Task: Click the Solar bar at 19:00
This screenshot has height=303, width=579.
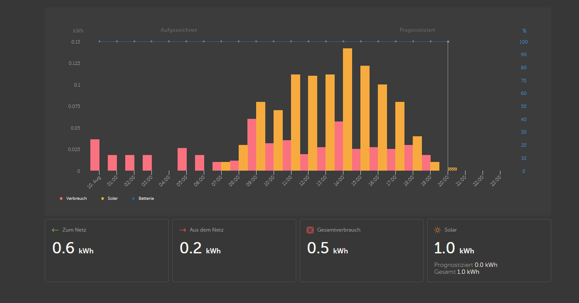Action: point(435,166)
